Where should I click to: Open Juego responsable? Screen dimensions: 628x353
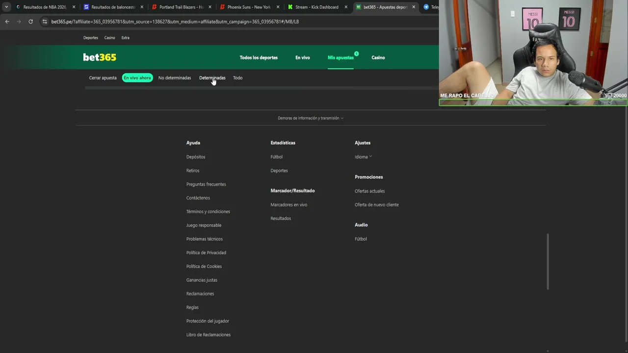204,226
